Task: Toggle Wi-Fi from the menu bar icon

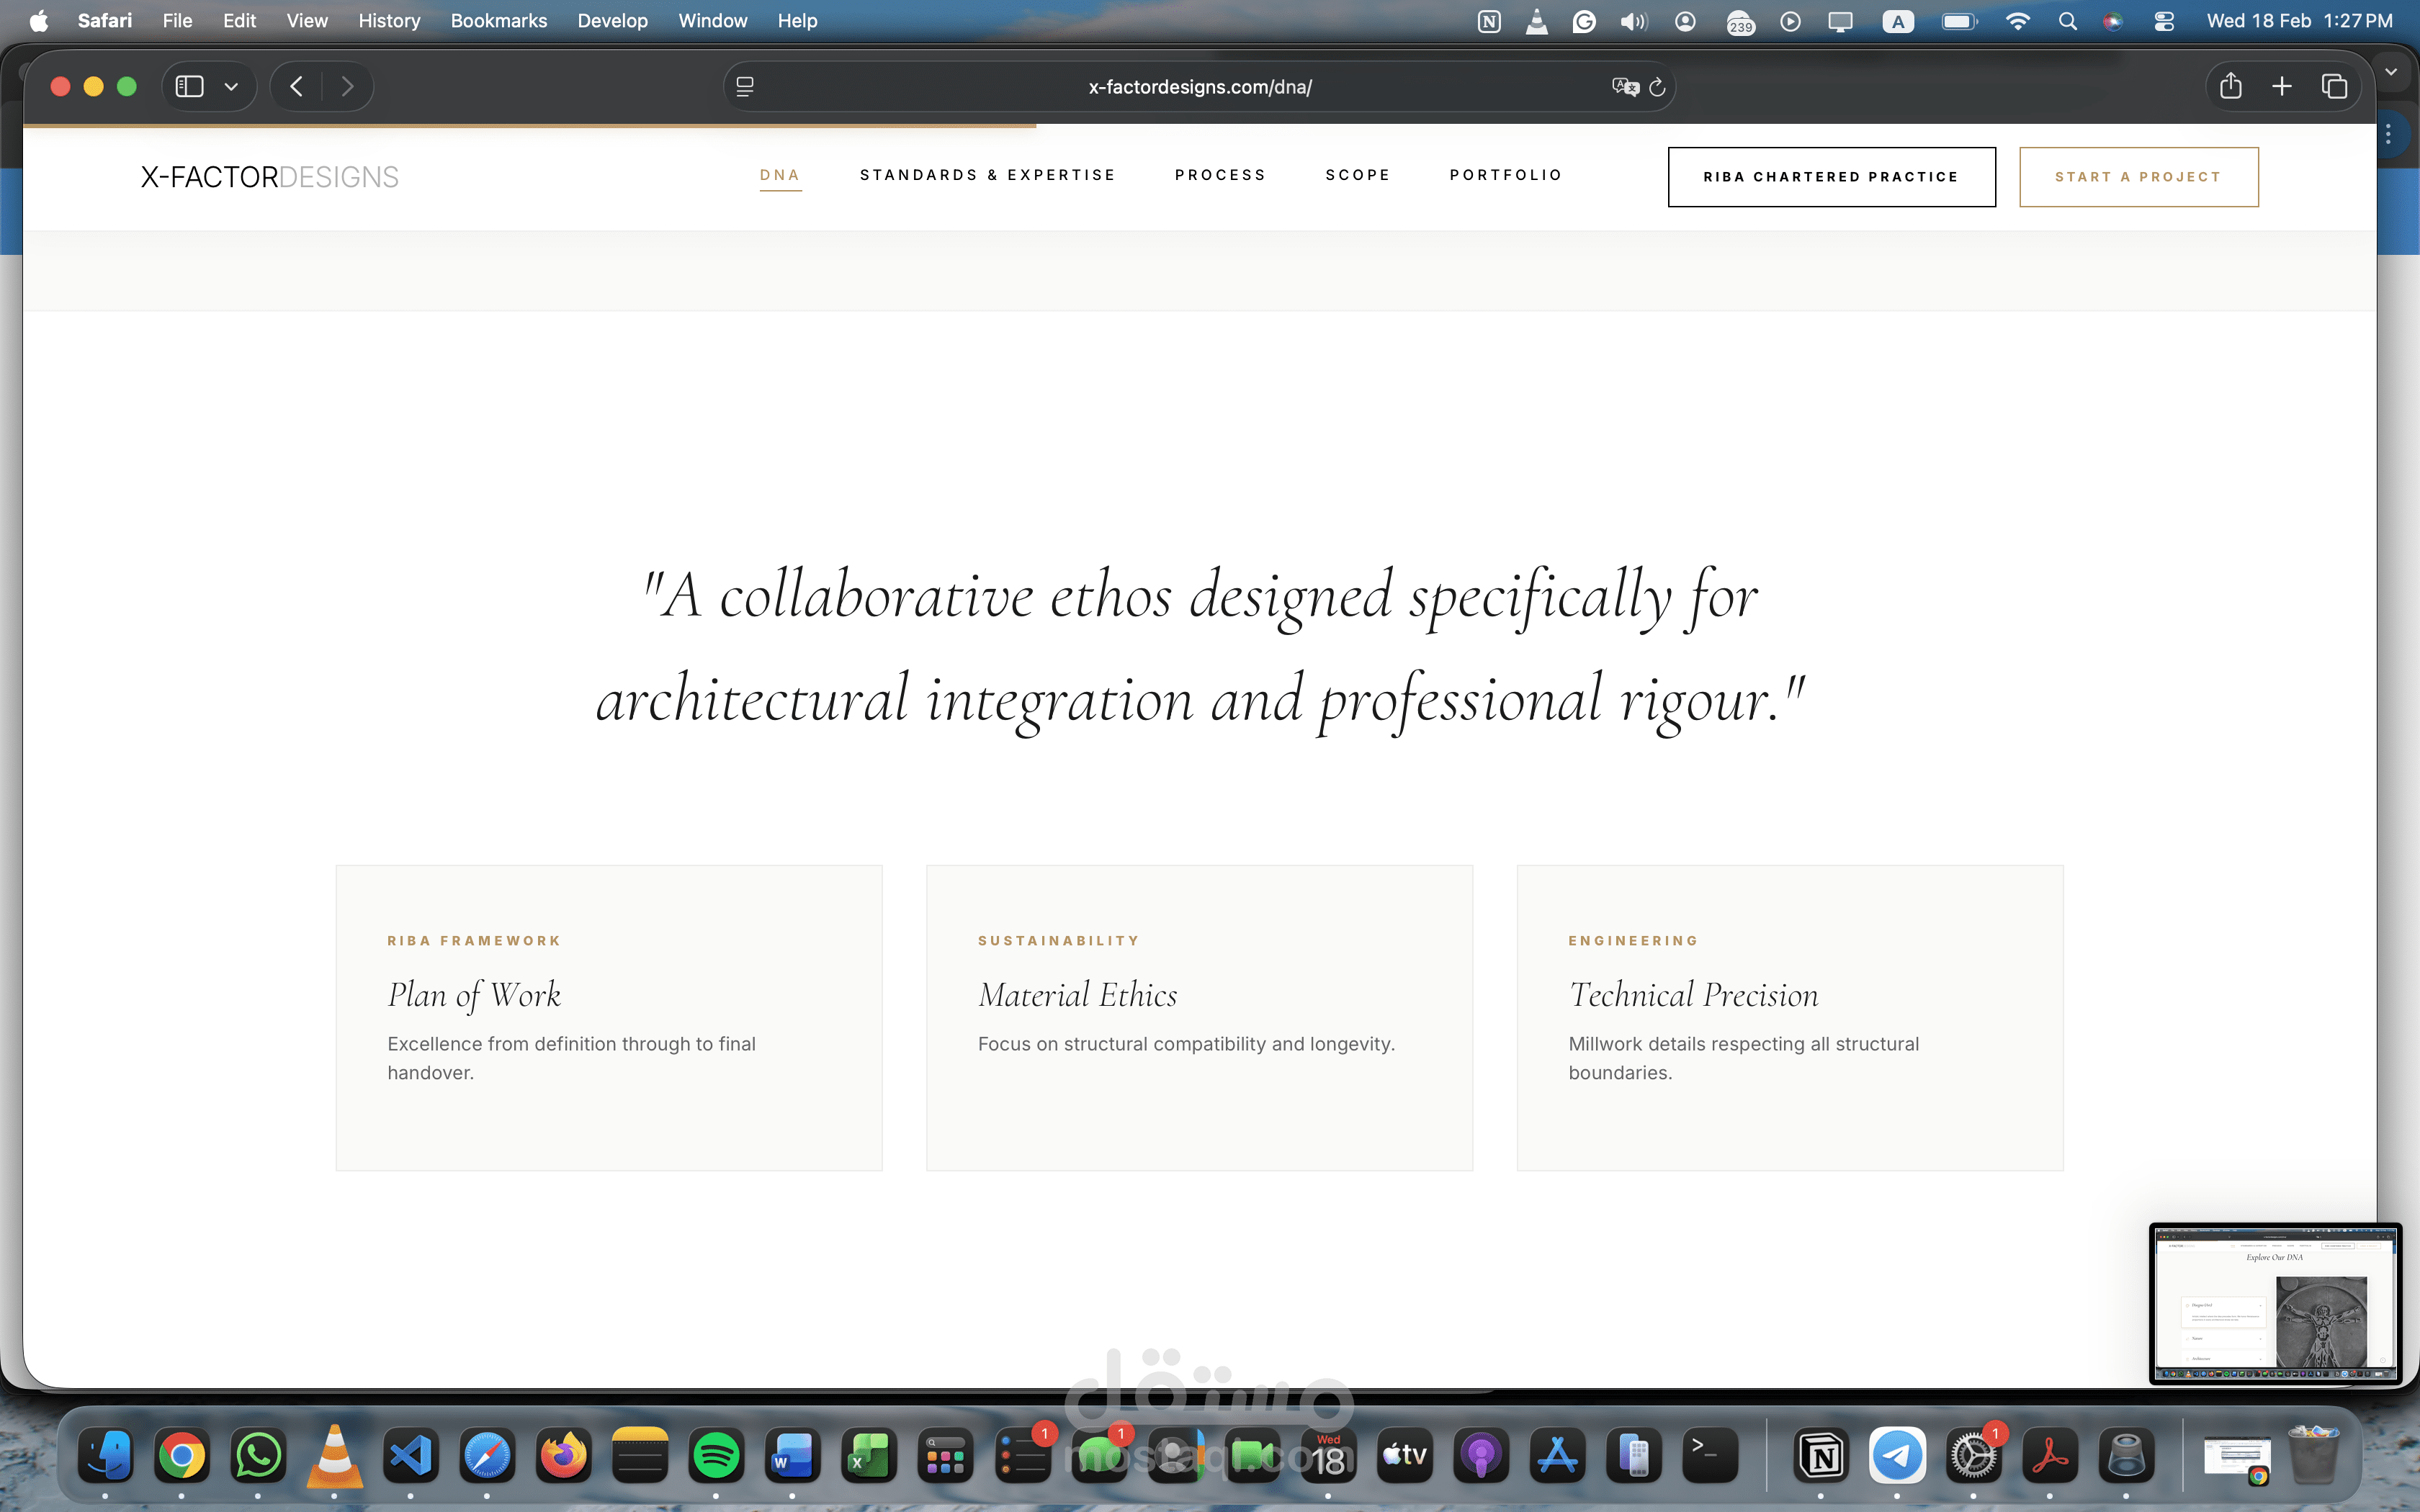Action: click(x=2017, y=21)
